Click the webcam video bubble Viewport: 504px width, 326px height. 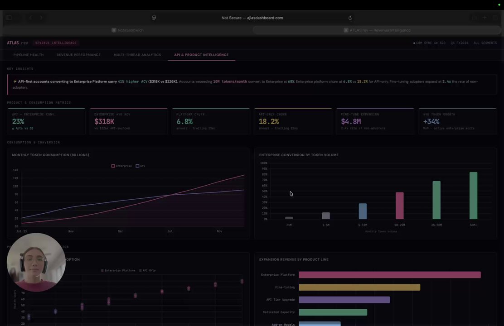click(36, 263)
